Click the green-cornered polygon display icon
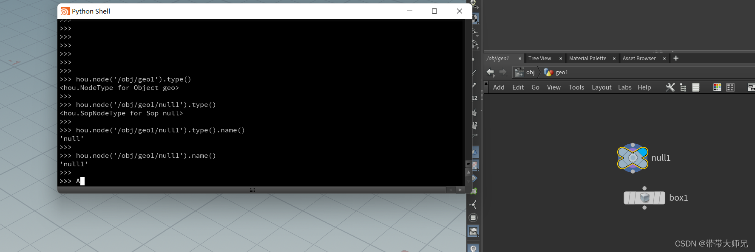This screenshot has height=252, width=755. (474, 191)
